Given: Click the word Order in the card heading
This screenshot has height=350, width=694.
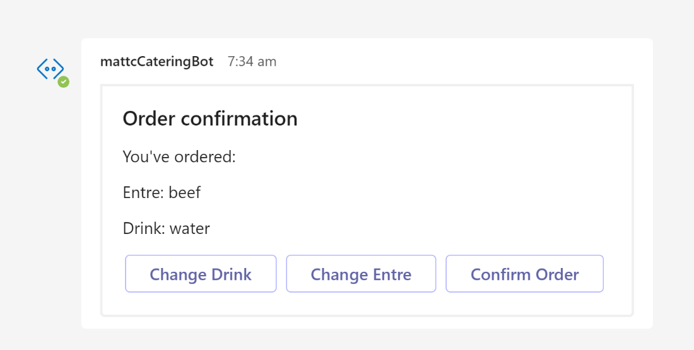Looking at the screenshot, I should pyautogui.click(x=149, y=119).
